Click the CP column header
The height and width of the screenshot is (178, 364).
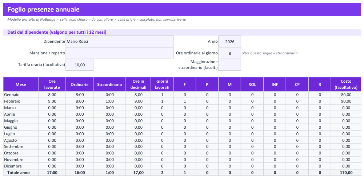click(297, 84)
